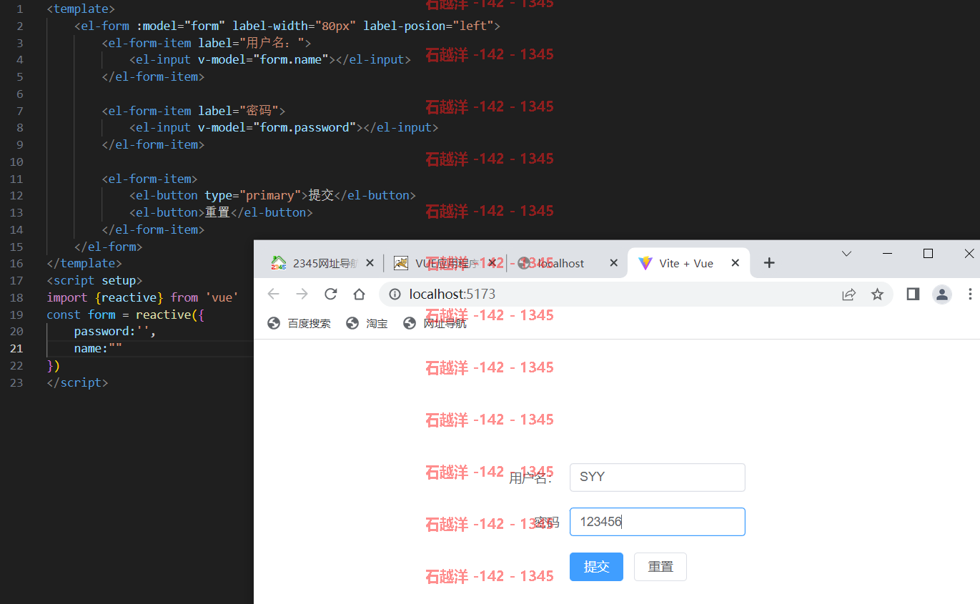Click el-input v-model="form.password" code line
The height and width of the screenshot is (604, 980).
coord(284,127)
